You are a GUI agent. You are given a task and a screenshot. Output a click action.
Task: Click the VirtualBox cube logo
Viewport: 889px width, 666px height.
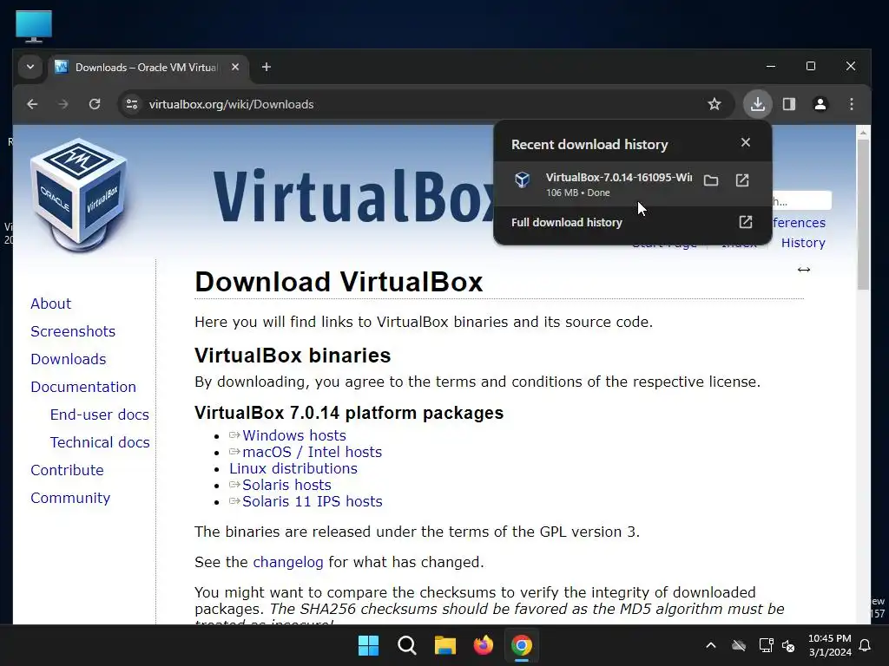coord(79,193)
